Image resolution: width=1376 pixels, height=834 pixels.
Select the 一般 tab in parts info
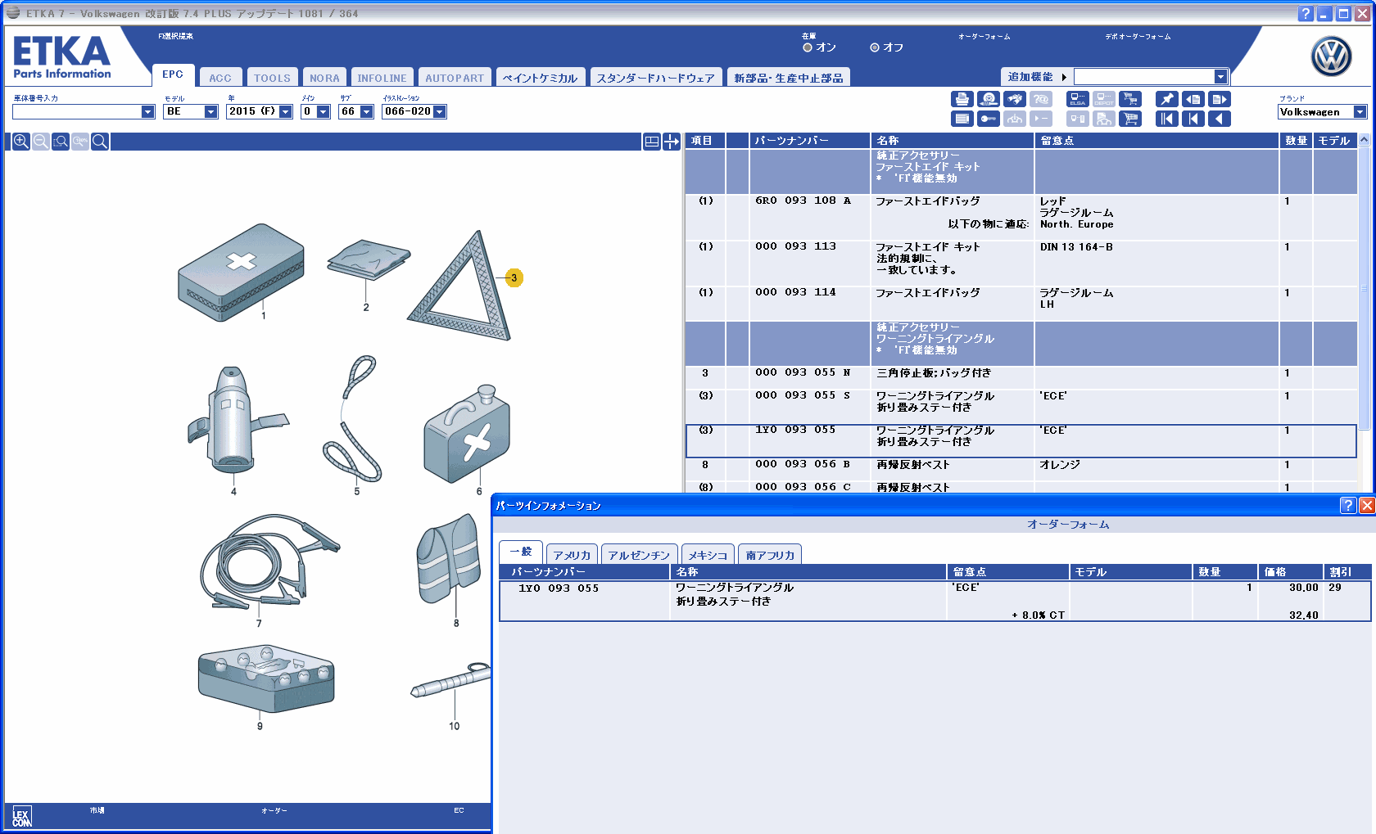[521, 552]
